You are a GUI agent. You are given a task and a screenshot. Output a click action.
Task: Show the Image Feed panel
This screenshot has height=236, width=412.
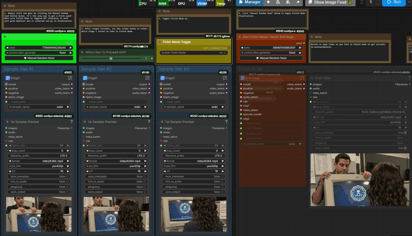click(x=330, y=2)
